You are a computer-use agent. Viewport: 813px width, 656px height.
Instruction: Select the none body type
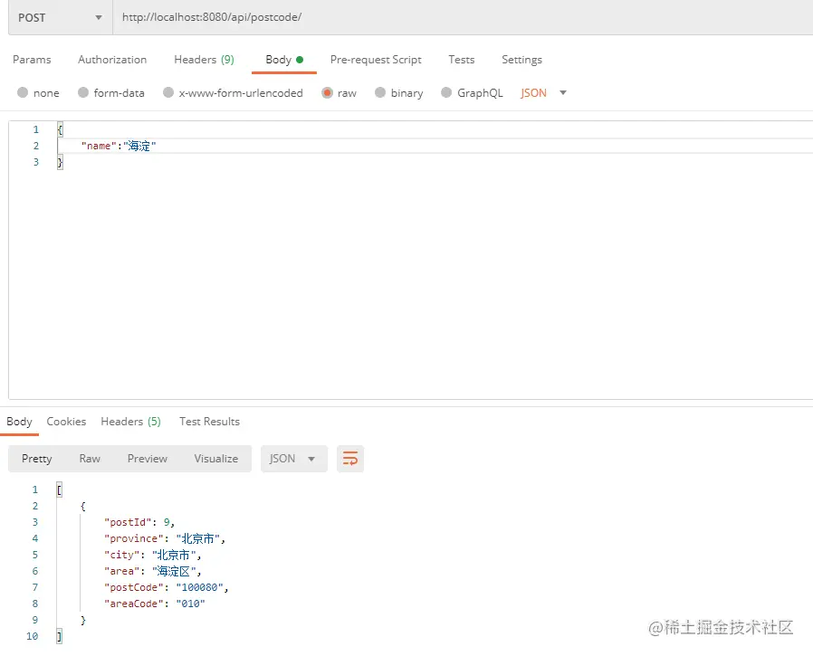pos(38,93)
